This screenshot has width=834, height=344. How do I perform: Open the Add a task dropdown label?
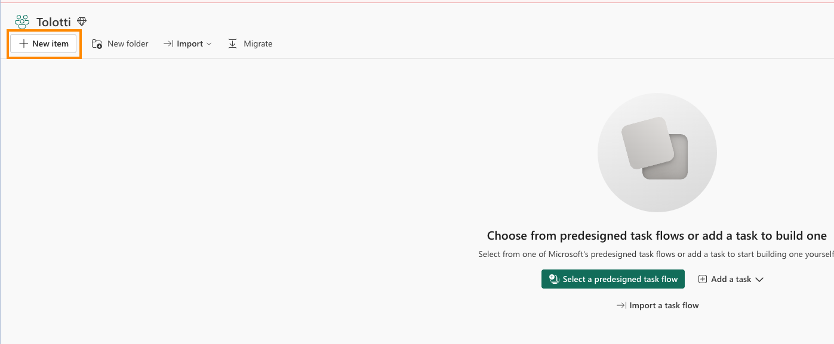pyautogui.click(x=731, y=279)
